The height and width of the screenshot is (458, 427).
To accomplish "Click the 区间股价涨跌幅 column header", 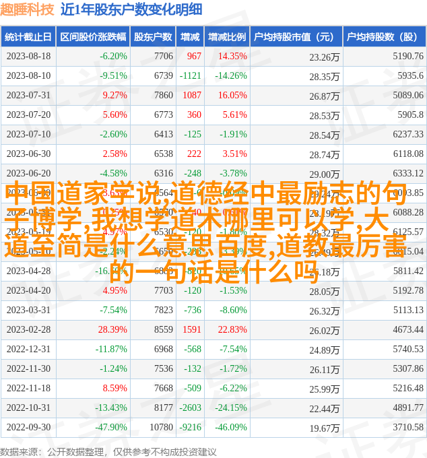I will tap(92, 37).
